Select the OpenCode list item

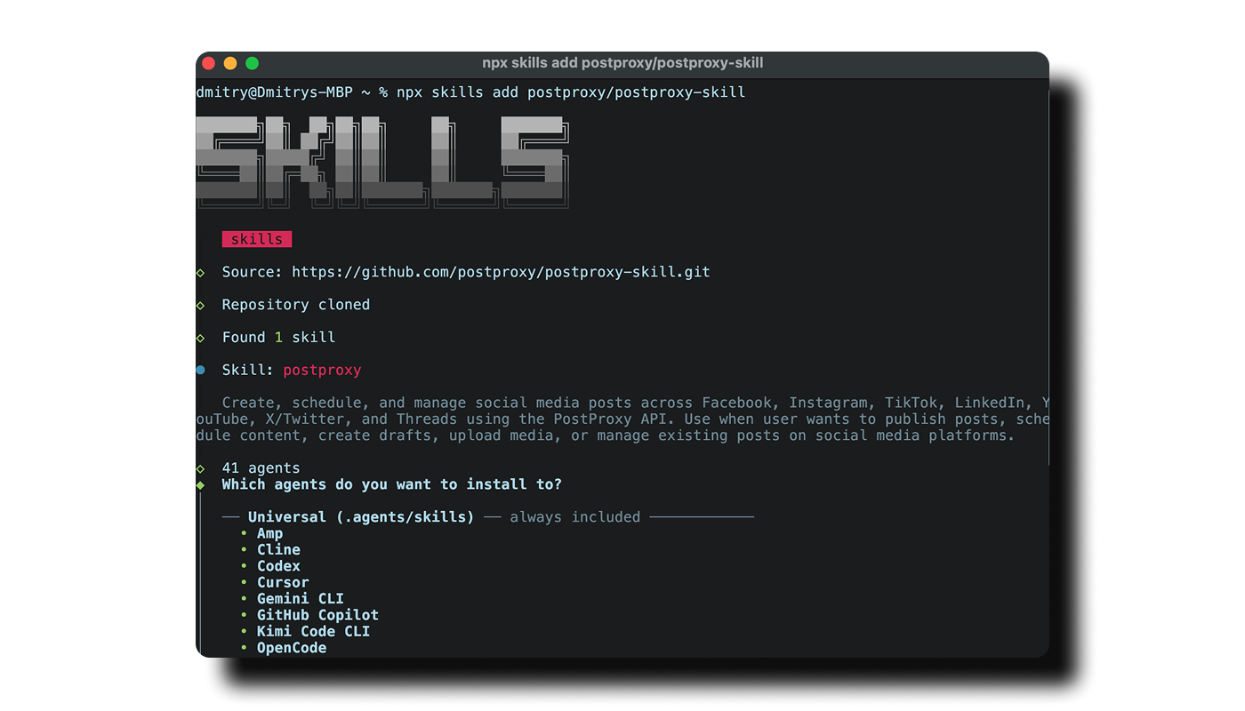coord(292,647)
